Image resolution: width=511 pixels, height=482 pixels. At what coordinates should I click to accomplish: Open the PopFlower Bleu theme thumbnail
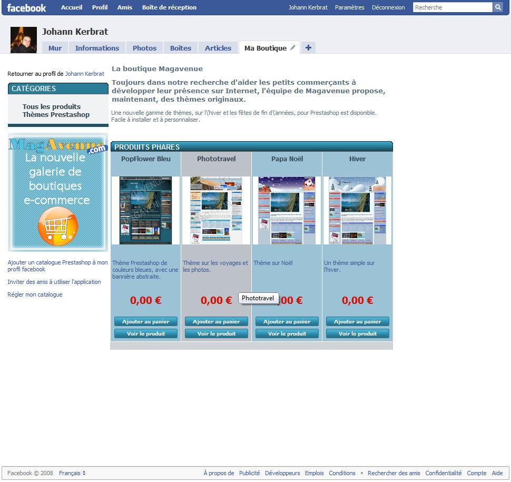pos(146,211)
